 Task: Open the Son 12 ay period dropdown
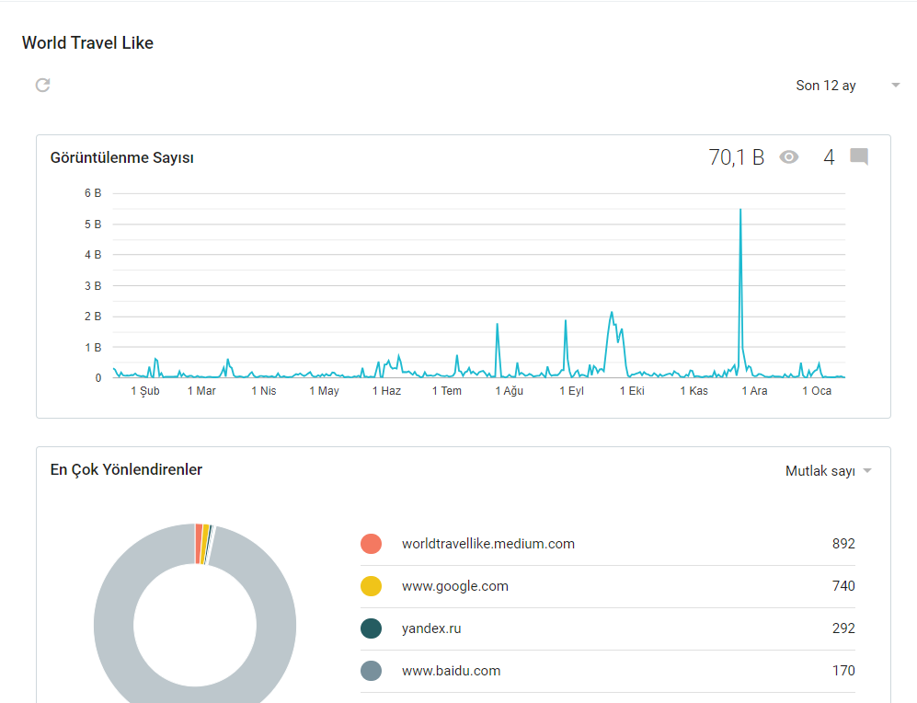(847, 86)
